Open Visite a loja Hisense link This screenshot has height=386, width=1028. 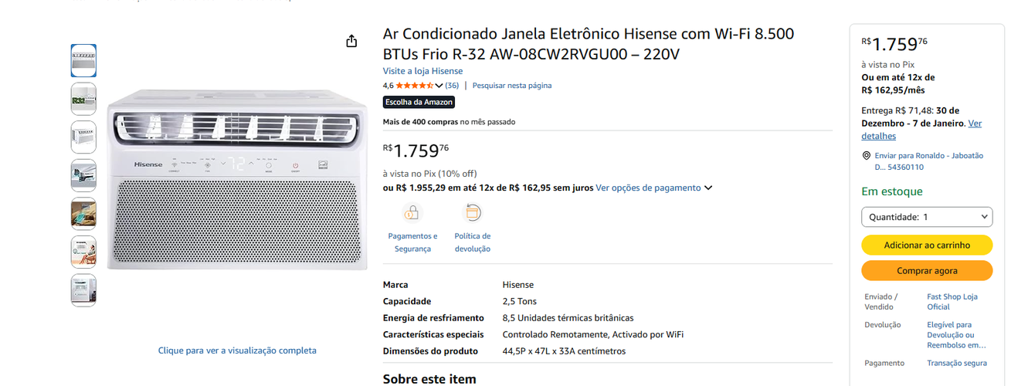click(x=422, y=71)
